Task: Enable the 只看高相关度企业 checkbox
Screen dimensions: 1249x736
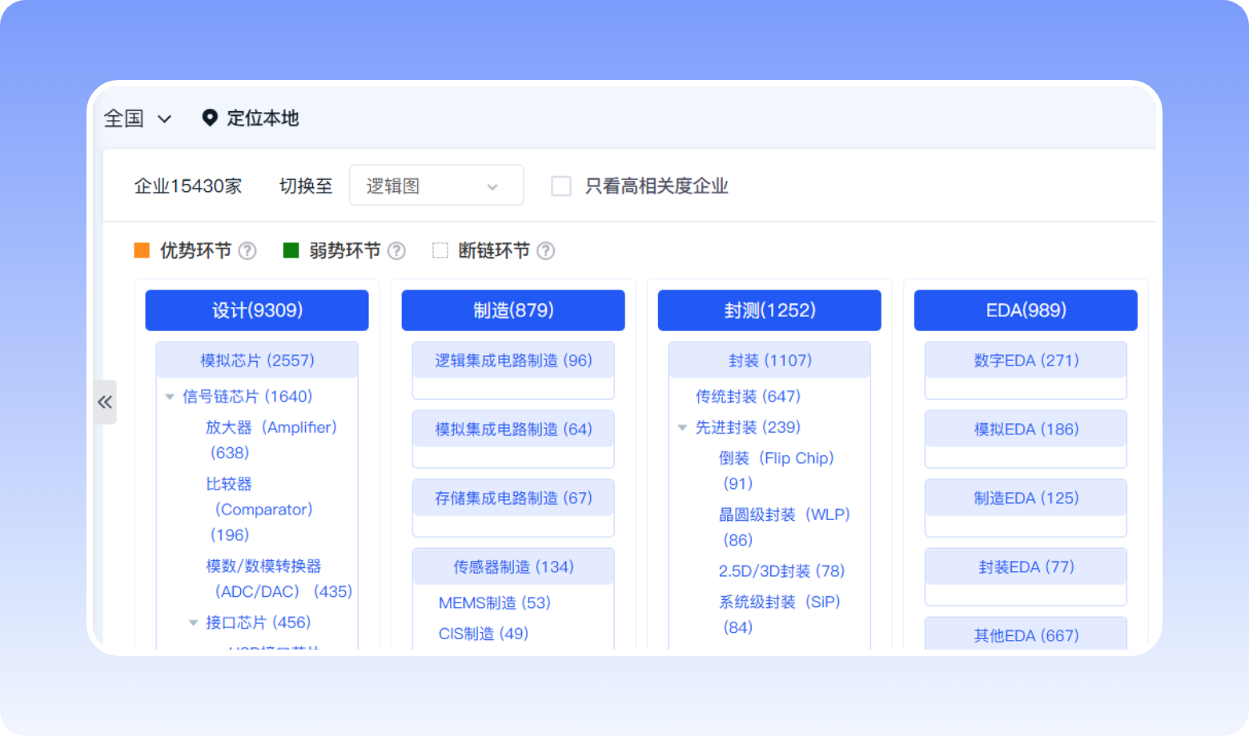Action: point(560,186)
